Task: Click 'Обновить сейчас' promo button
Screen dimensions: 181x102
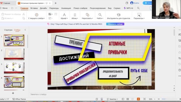Action: point(115,24)
